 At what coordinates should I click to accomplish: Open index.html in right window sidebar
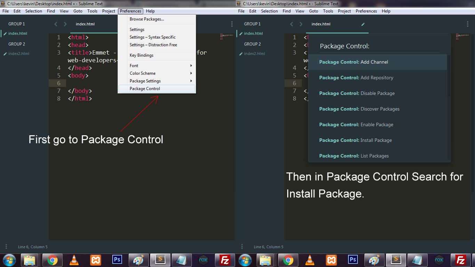click(253, 33)
